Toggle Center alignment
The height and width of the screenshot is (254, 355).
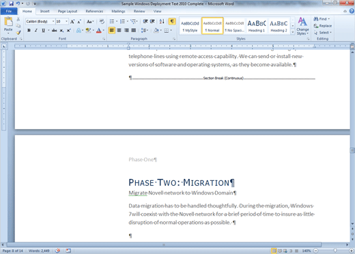click(119, 30)
